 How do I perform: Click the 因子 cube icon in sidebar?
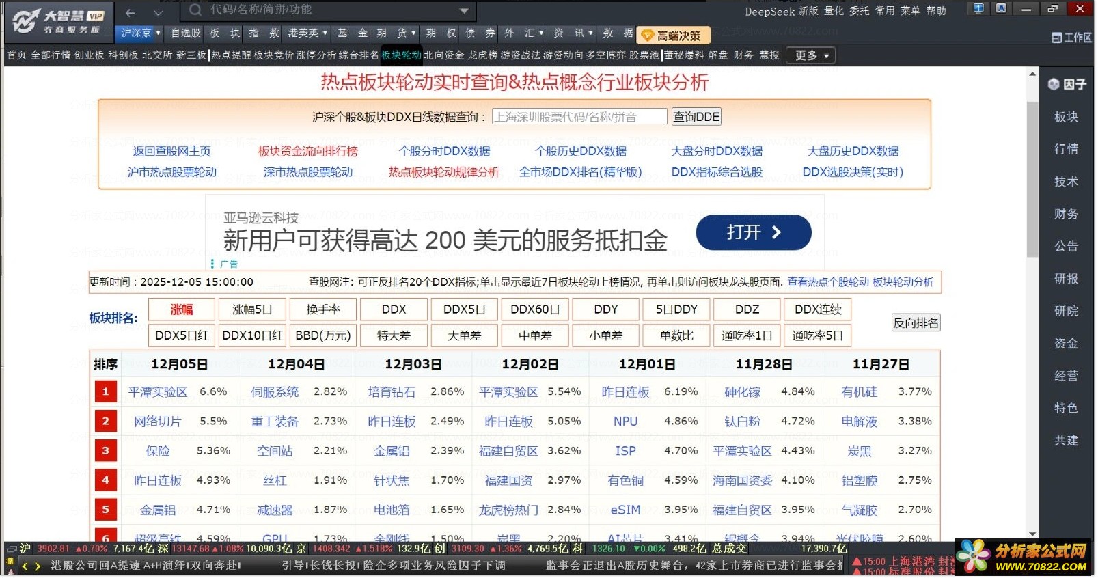[1054, 84]
